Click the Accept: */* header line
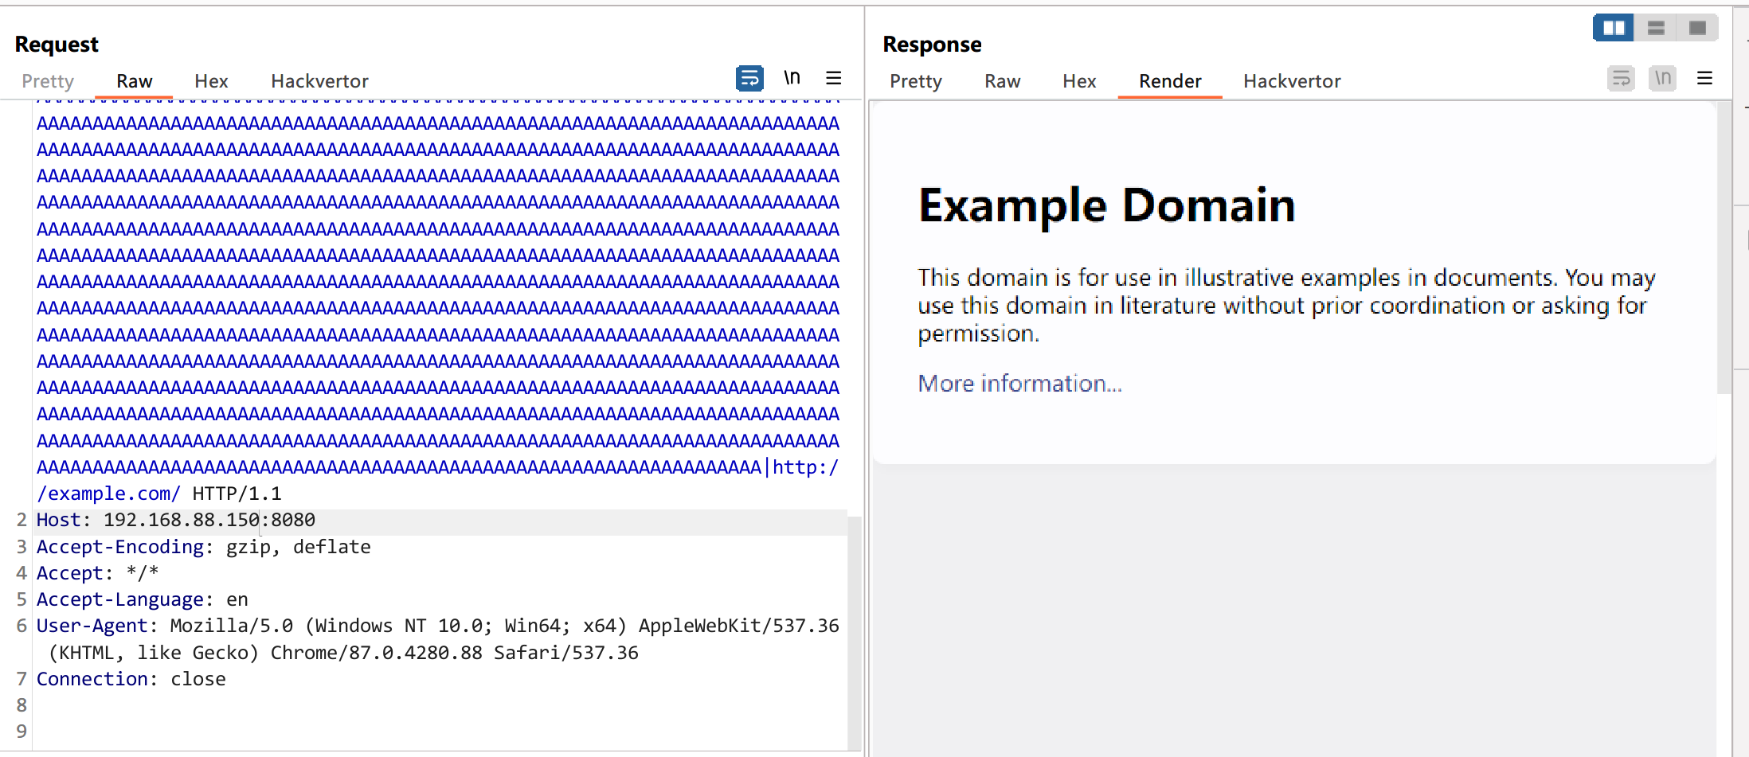This screenshot has height=757, width=1749. coord(98,573)
